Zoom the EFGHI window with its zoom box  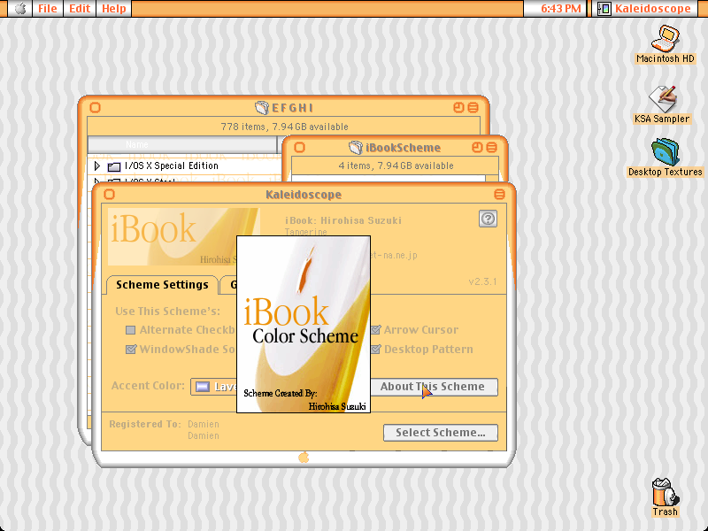coord(458,107)
